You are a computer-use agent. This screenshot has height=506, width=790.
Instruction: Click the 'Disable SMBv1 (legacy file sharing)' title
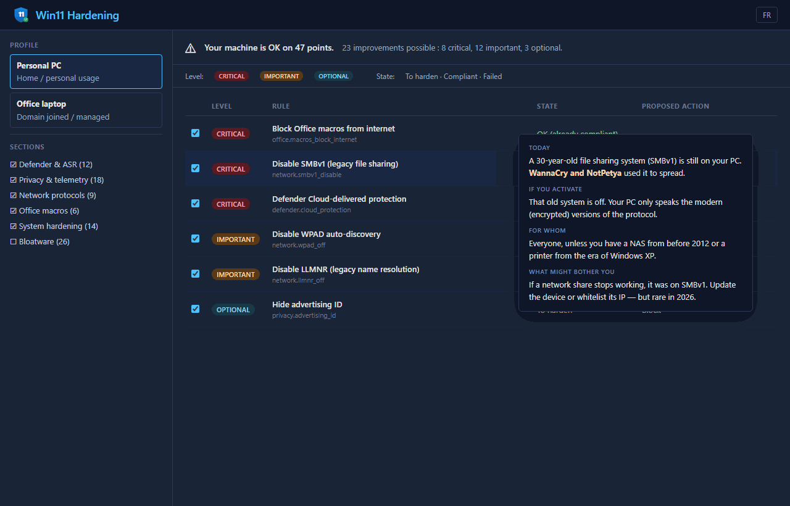pyautogui.click(x=335, y=164)
